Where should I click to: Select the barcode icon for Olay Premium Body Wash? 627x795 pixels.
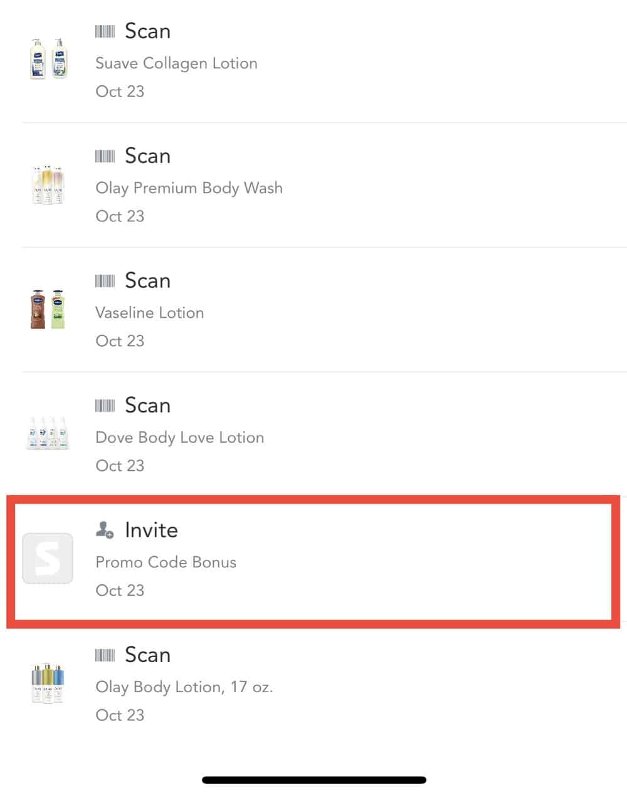point(106,155)
